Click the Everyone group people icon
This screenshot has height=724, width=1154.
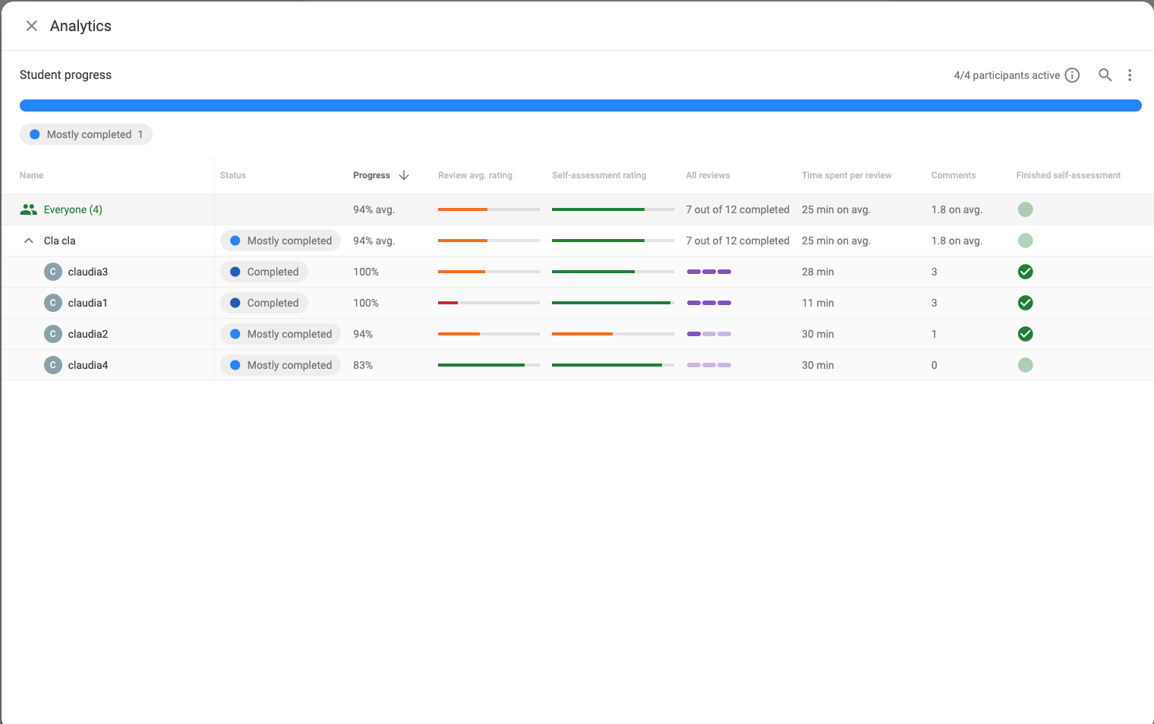[29, 209]
